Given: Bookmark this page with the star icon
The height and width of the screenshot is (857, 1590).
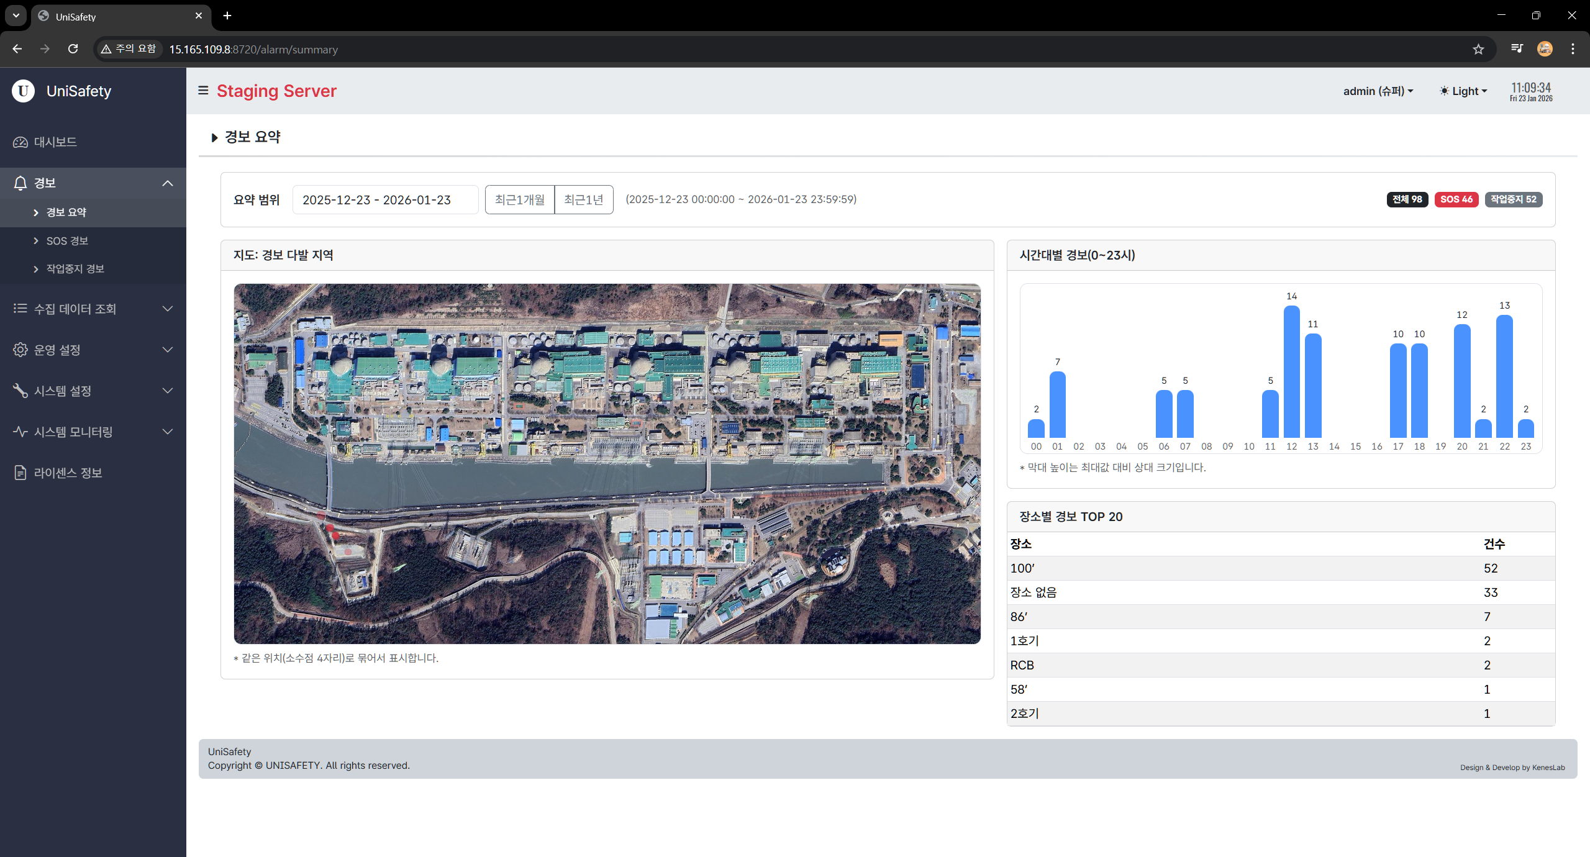Looking at the screenshot, I should point(1478,49).
